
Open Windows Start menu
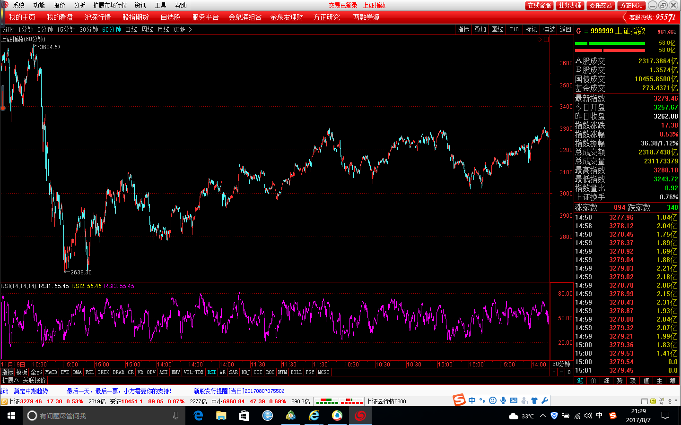tap(11, 416)
